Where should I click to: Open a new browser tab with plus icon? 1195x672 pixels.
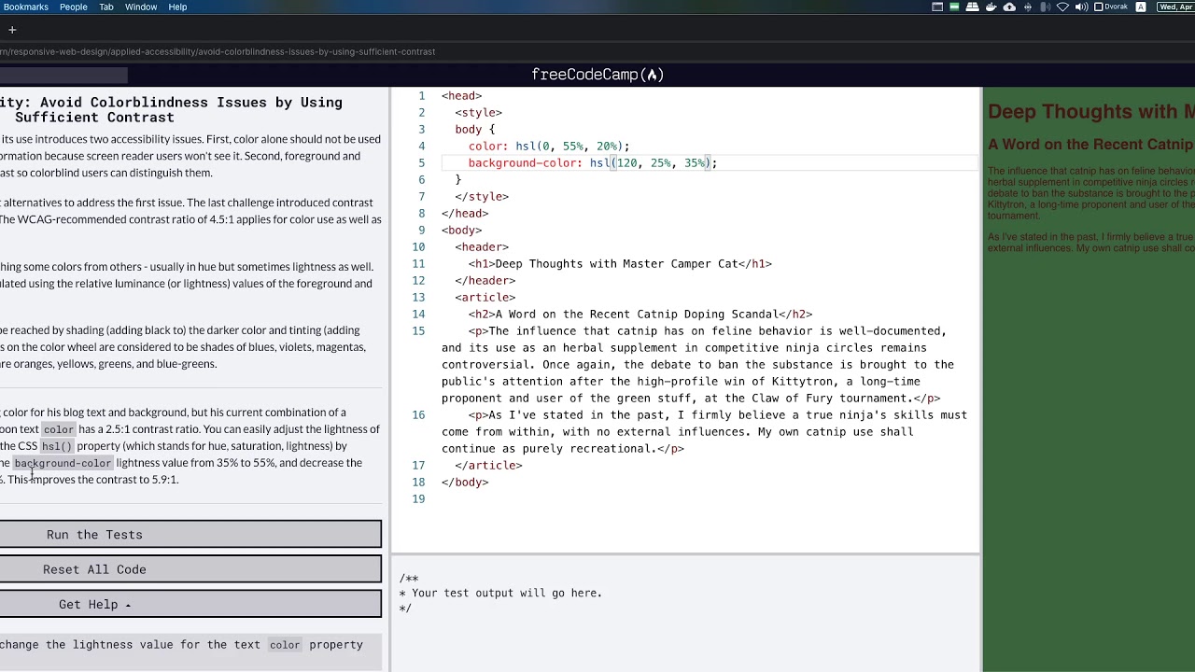click(12, 30)
